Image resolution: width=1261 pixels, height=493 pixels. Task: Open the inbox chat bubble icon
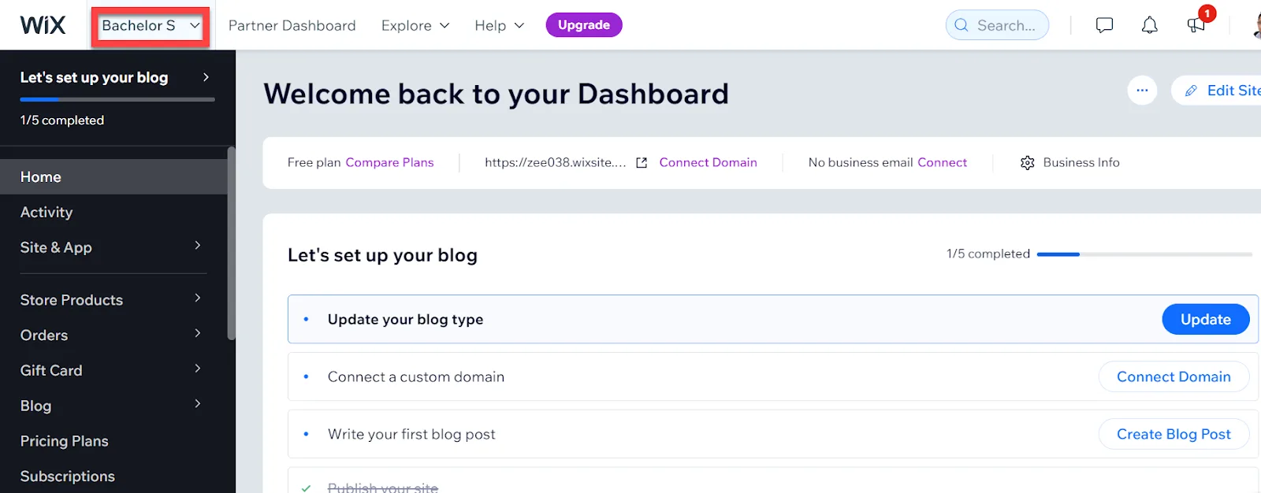point(1104,25)
